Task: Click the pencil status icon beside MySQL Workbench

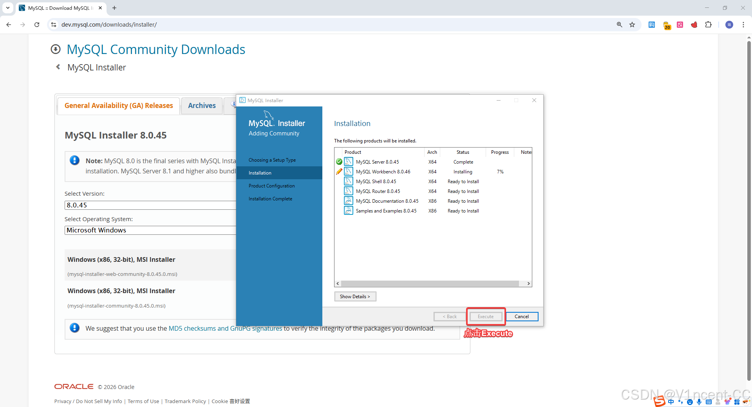Action: tap(339, 171)
